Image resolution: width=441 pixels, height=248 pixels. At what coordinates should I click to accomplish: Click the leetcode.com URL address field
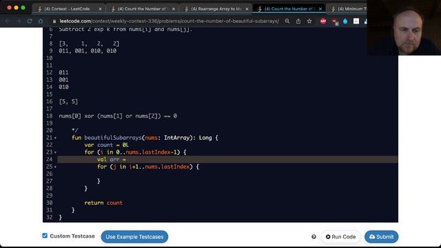point(169,21)
